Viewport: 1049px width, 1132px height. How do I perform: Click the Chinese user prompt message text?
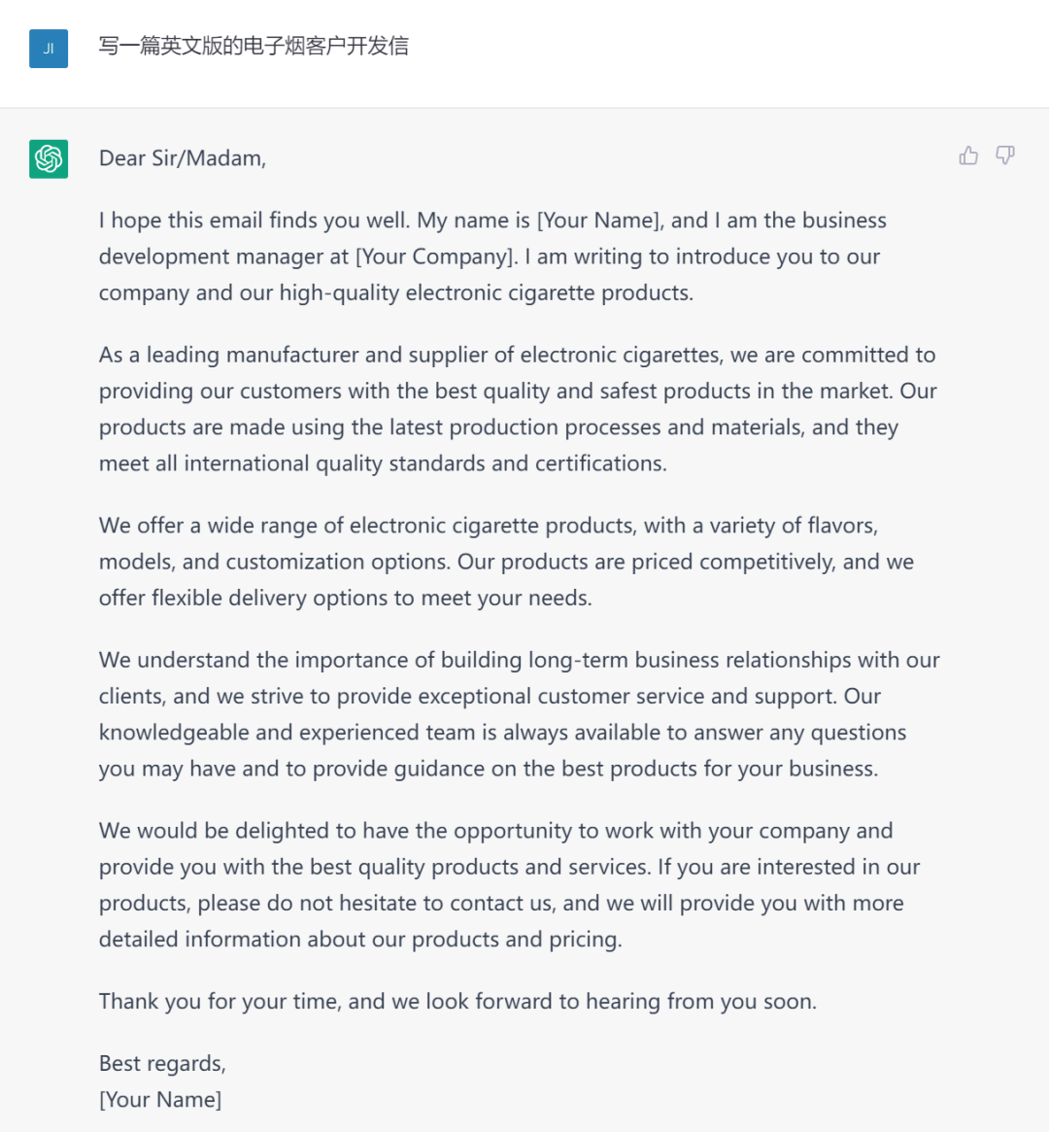tap(254, 46)
